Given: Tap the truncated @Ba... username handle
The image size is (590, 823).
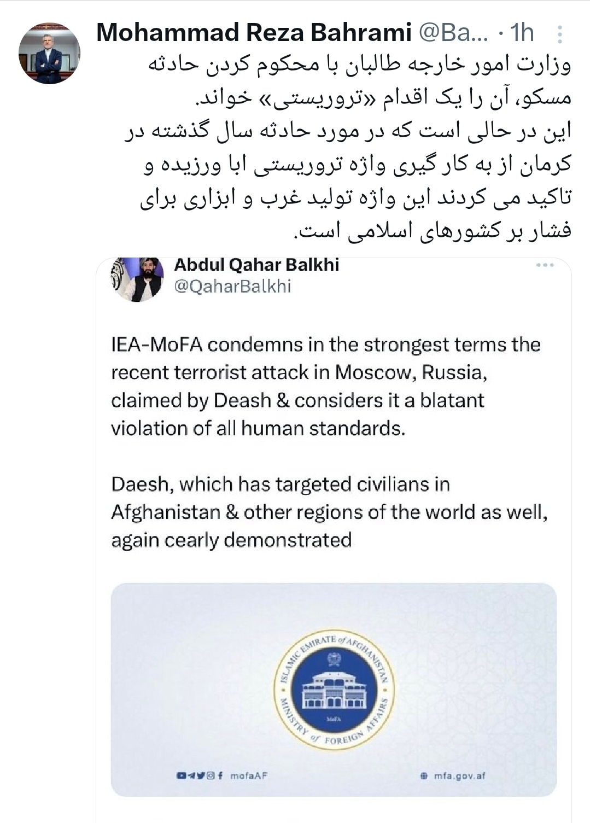Looking at the screenshot, I should [453, 33].
